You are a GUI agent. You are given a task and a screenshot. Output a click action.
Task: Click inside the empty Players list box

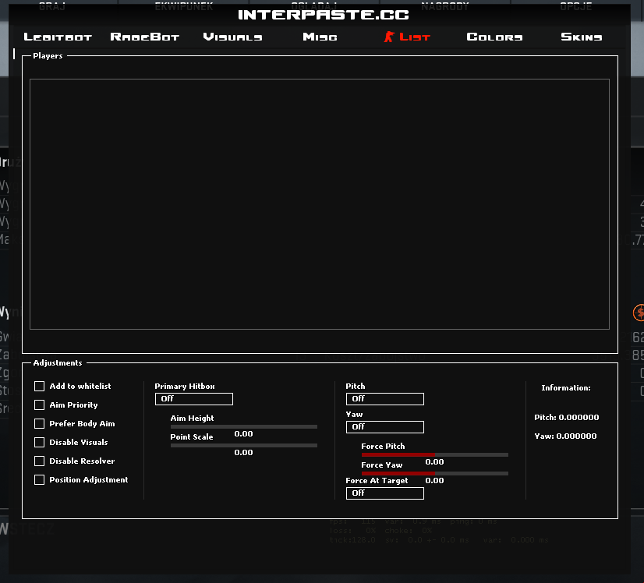click(319, 204)
